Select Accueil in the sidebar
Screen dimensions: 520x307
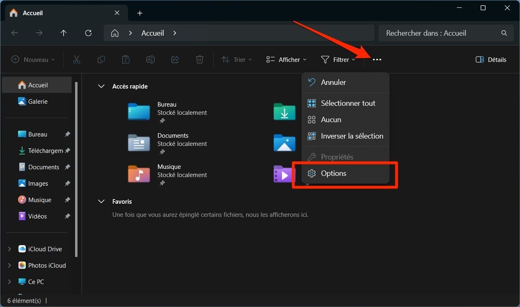(x=37, y=85)
